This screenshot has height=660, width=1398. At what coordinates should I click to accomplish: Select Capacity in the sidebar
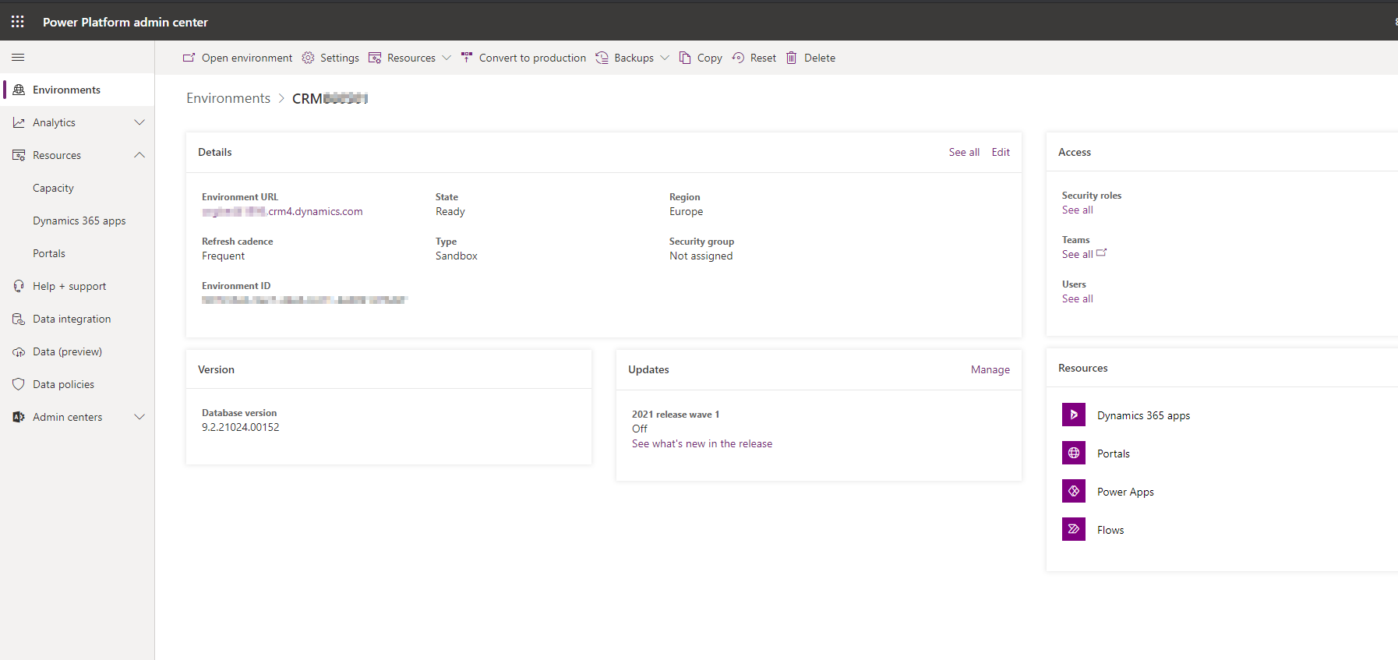(53, 188)
